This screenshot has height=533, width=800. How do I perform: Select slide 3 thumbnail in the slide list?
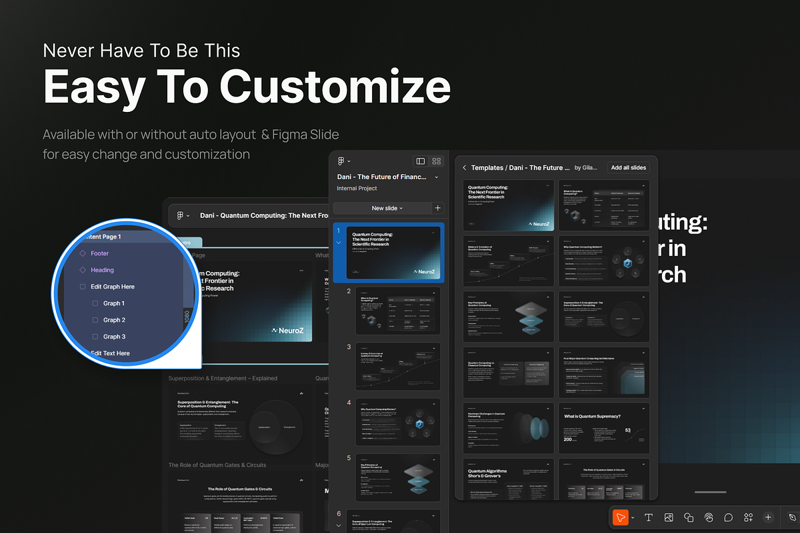point(398,366)
